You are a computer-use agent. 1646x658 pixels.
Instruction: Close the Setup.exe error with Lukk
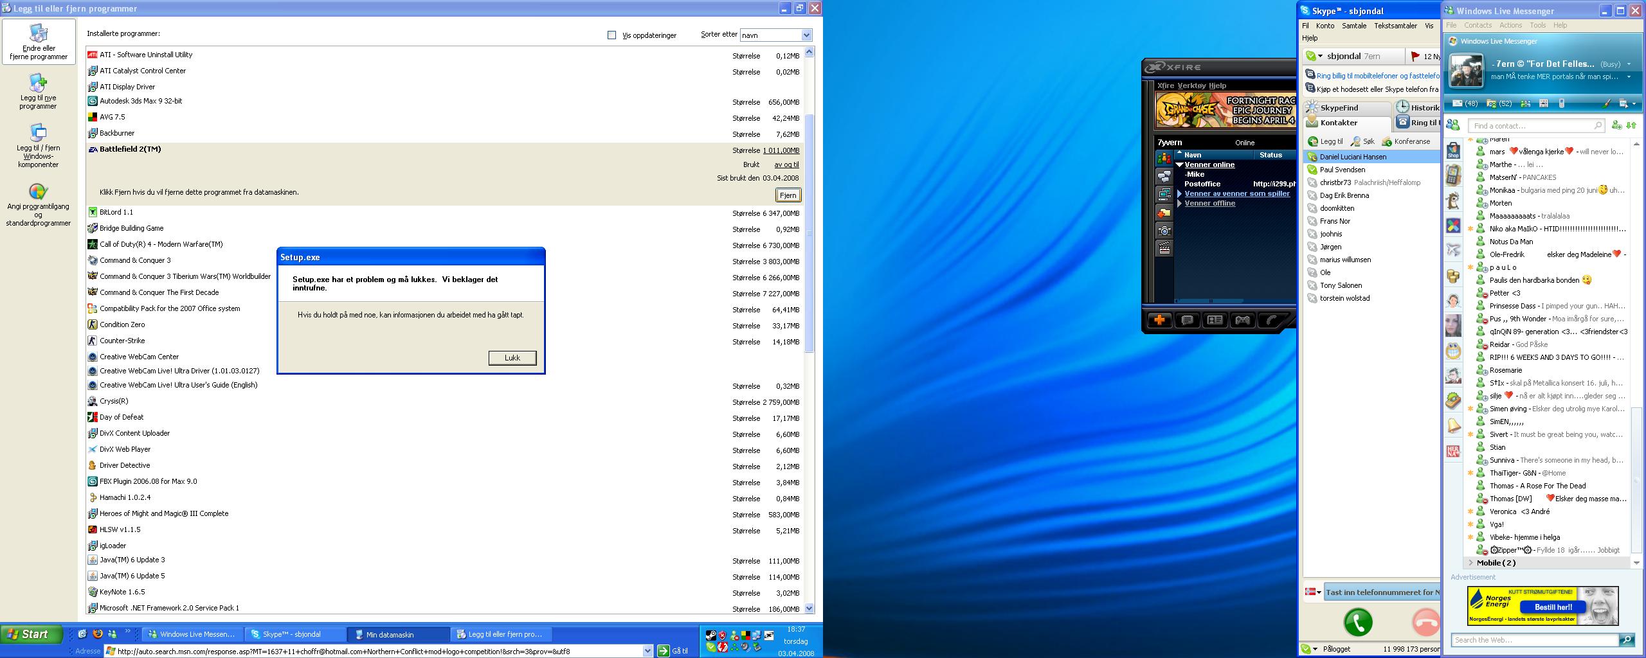[x=512, y=358]
